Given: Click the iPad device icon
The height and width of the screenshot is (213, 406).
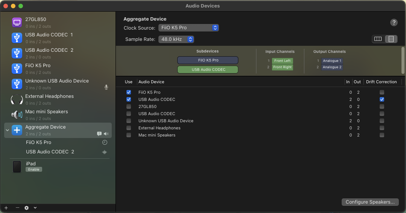Looking at the screenshot, I should (x=17, y=166).
